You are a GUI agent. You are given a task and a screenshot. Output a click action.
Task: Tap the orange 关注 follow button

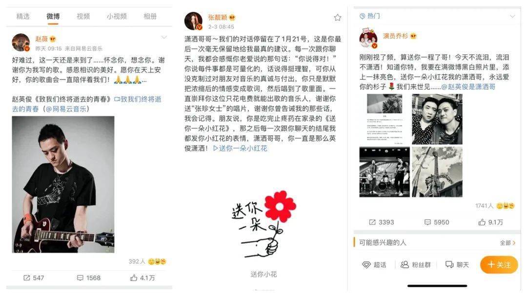click(x=499, y=265)
